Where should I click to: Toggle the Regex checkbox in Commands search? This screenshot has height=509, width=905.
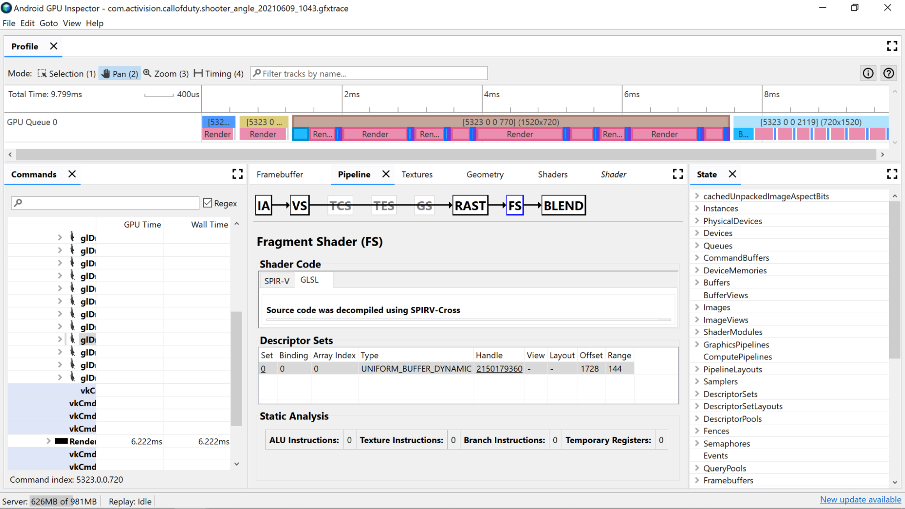(x=208, y=203)
